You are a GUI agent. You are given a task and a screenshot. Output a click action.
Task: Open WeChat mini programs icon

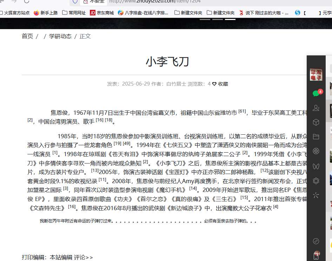pos(316,241)
